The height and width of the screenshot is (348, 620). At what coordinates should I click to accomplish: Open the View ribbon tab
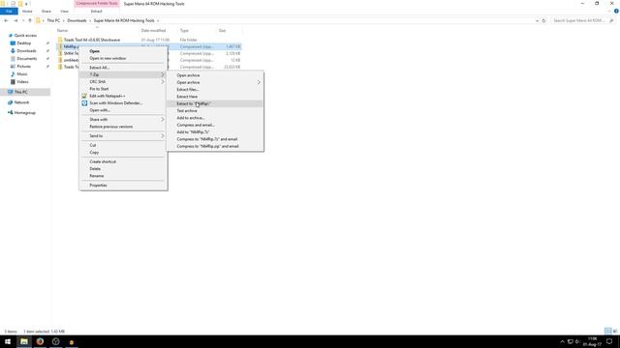coord(64,11)
